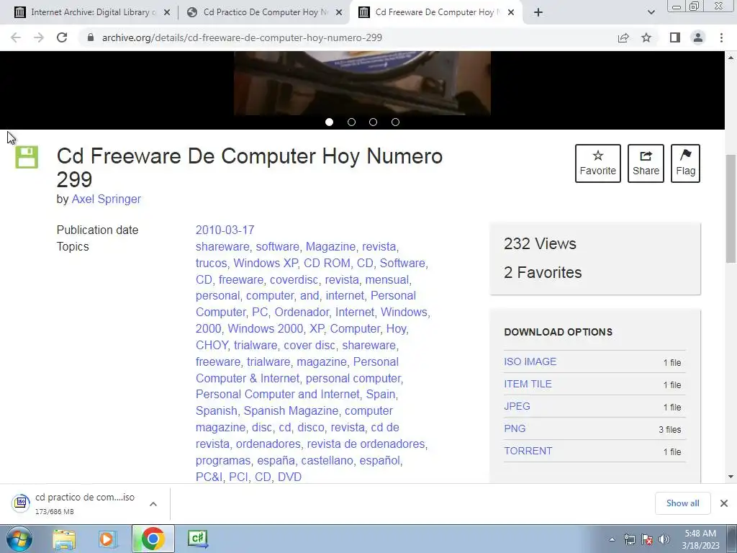This screenshot has width=737, height=553.
Task: Open the Magazine topic link
Action: point(330,246)
